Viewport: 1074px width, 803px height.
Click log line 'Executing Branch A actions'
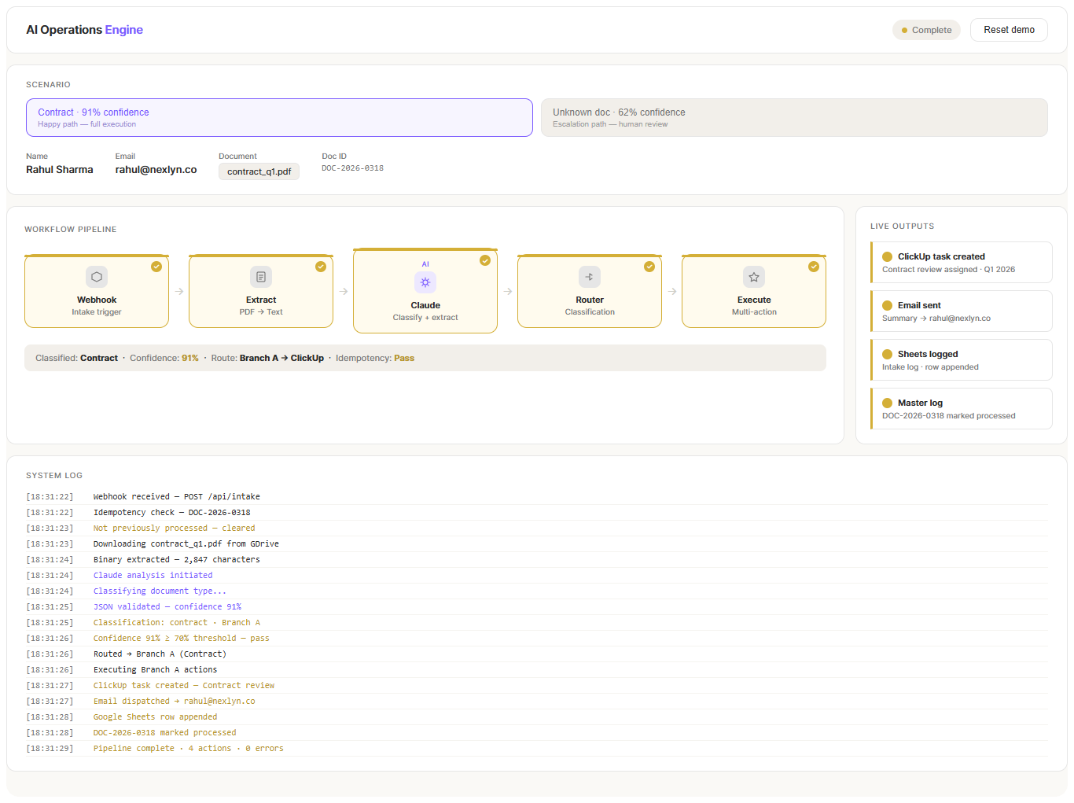pos(155,670)
